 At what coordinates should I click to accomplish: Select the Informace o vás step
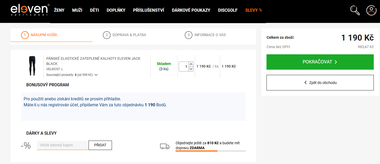(x=205, y=35)
